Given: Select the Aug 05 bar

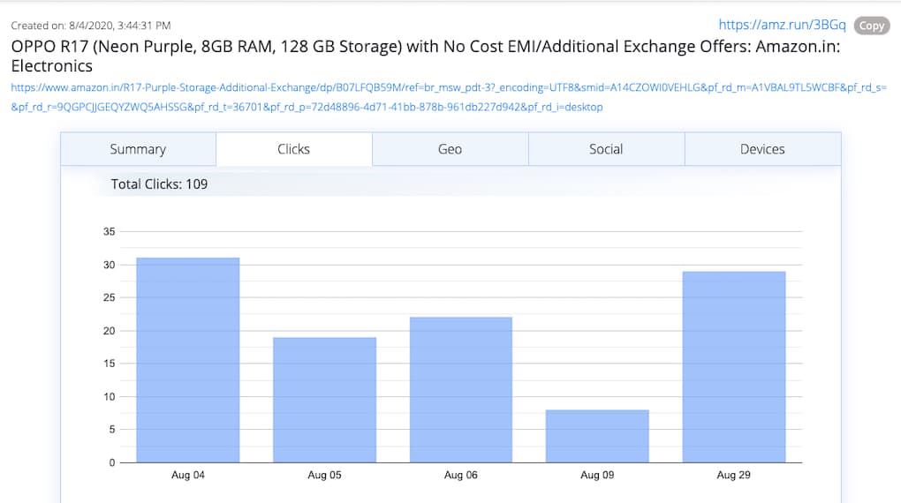Looking at the screenshot, I should click(x=324, y=400).
